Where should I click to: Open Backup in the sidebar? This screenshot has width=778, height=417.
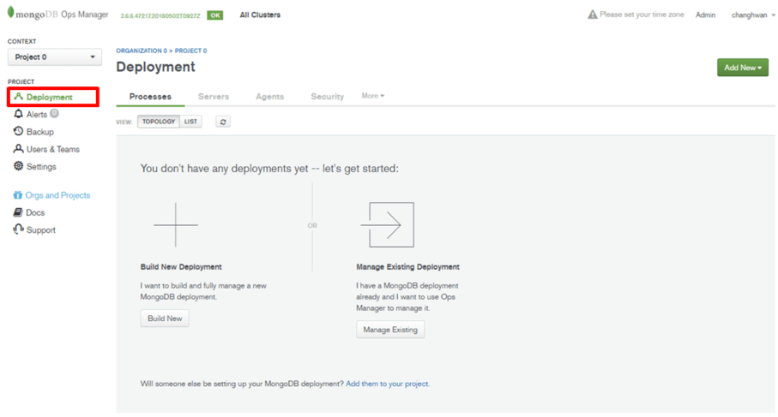coord(40,132)
